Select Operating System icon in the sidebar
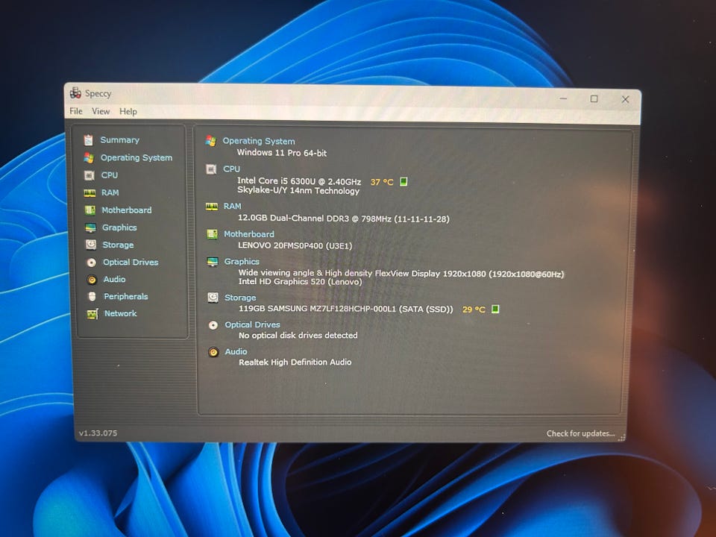The width and height of the screenshot is (716, 537). click(89, 157)
